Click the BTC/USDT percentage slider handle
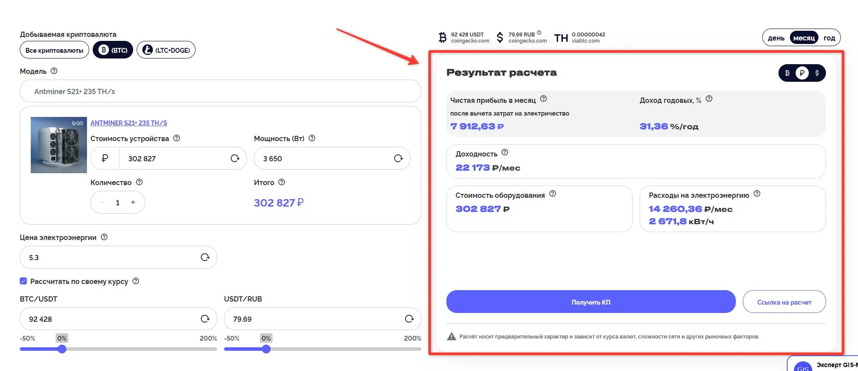Viewport: 858px width, 371px height. [62, 349]
